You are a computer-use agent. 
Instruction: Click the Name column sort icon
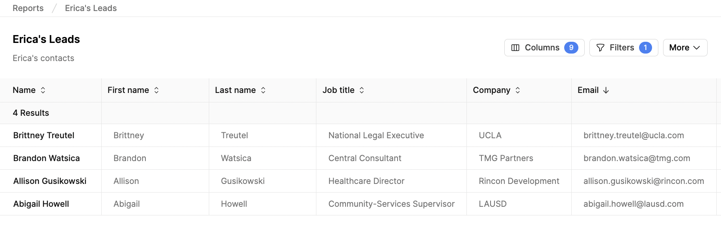tap(43, 90)
